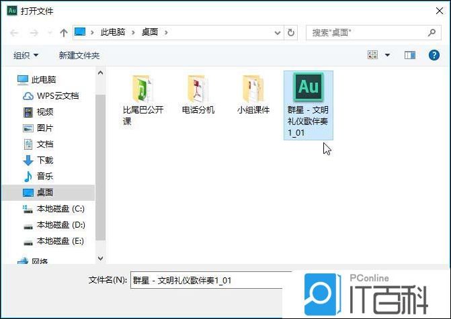Click 音乐 in the navigation pane

click(x=45, y=177)
